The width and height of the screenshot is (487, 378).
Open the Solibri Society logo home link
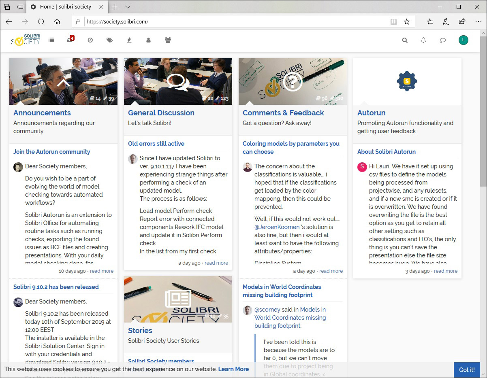click(x=26, y=40)
